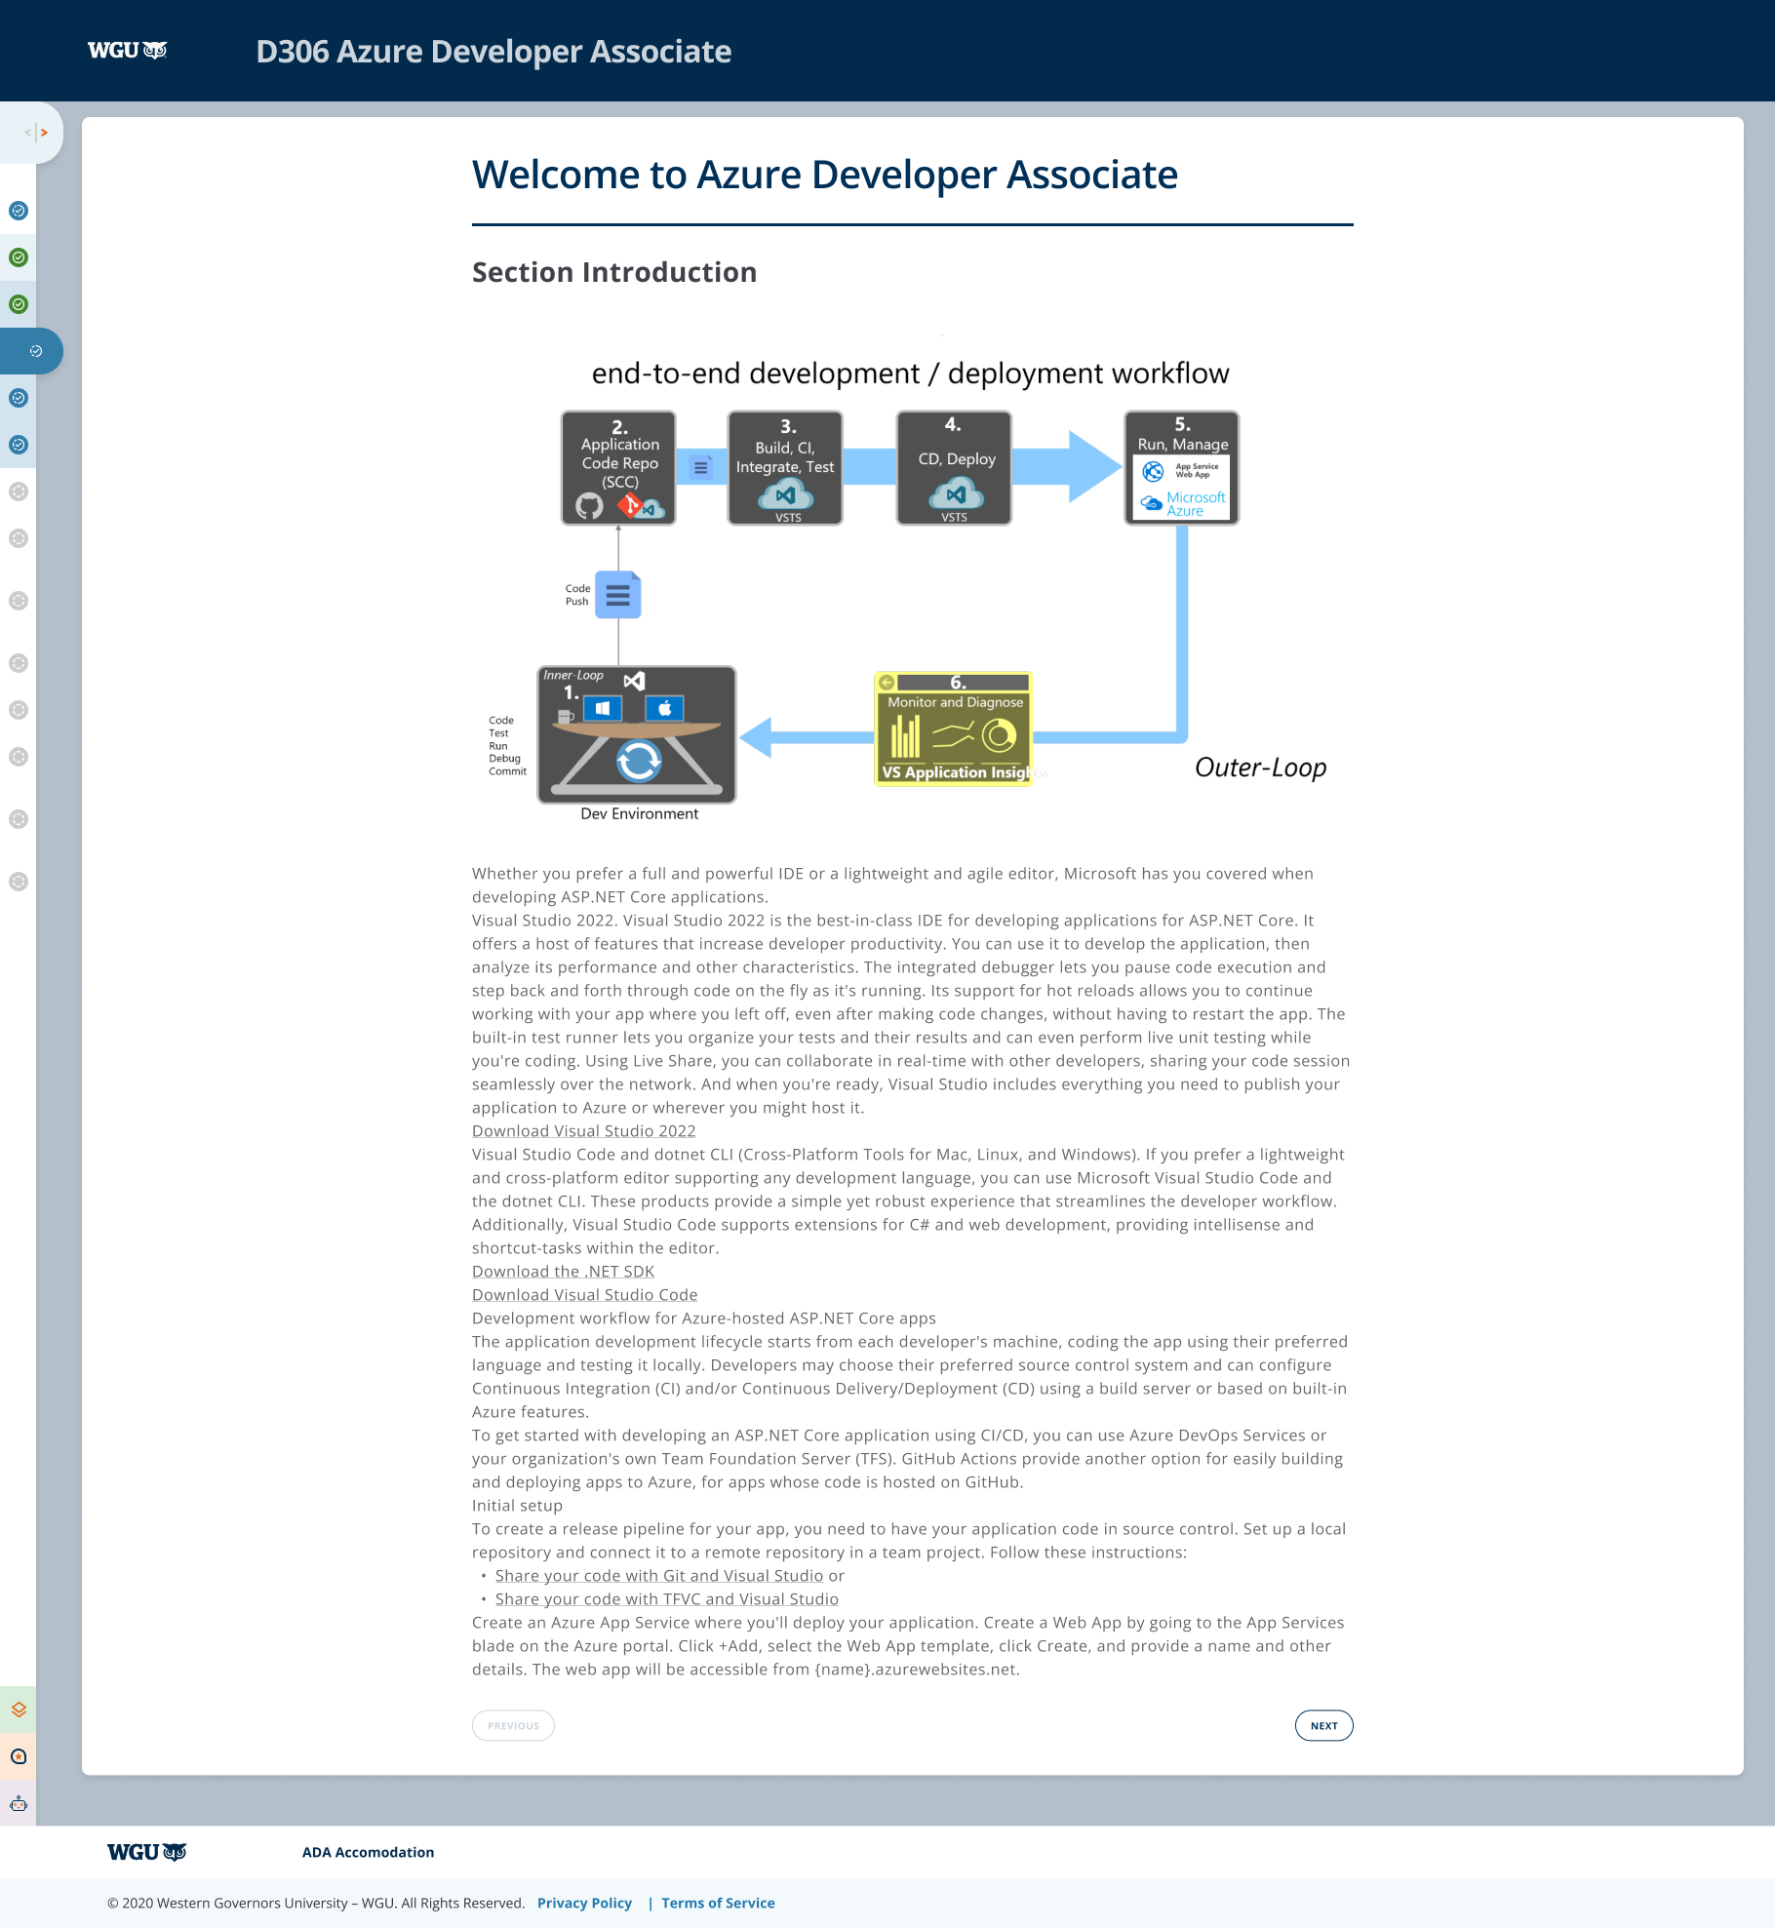This screenshot has height=1928, width=1775.
Task: Click the CD, Deploy diagram box
Action: 954,467
